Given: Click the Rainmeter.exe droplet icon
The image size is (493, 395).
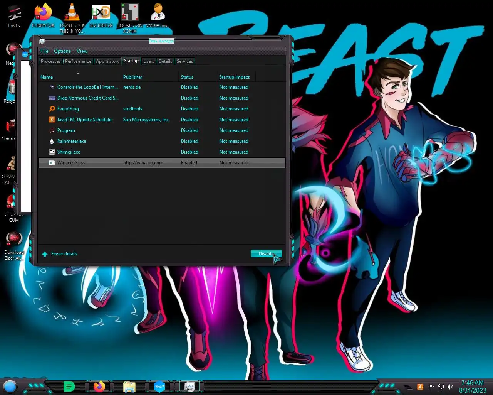Looking at the screenshot, I should (52, 141).
